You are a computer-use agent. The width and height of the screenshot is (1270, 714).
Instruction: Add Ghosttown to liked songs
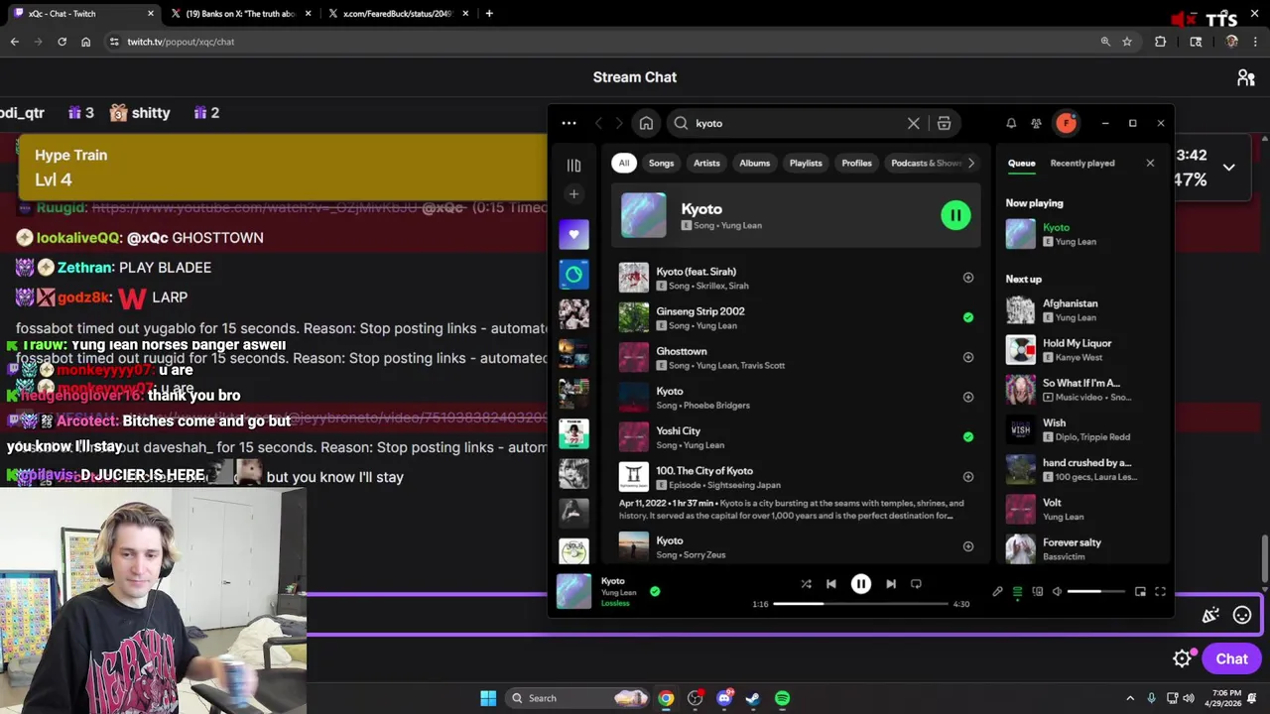click(968, 357)
